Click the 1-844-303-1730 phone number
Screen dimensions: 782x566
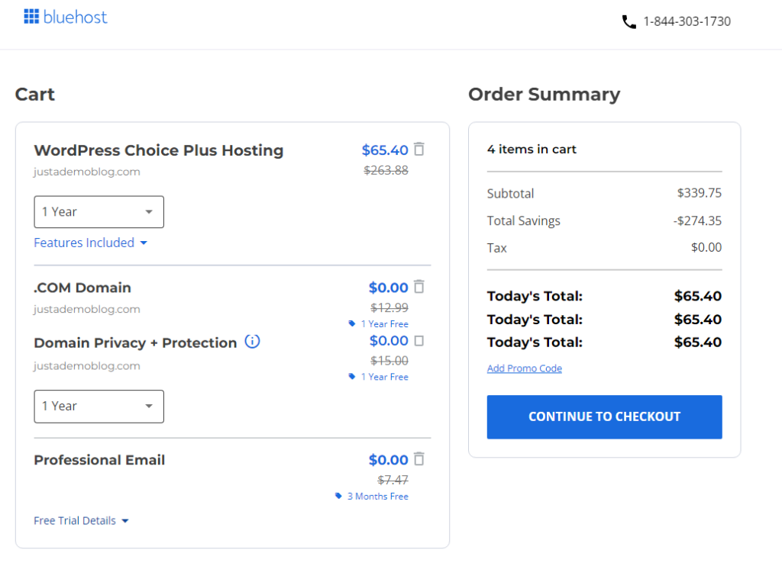(687, 21)
